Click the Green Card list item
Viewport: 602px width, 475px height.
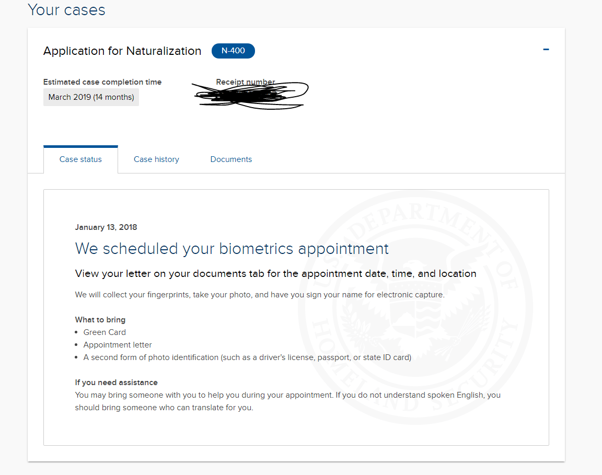(105, 332)
